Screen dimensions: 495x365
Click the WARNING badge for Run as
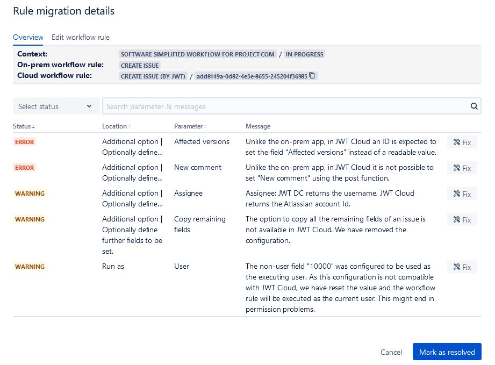pos(30,267)
